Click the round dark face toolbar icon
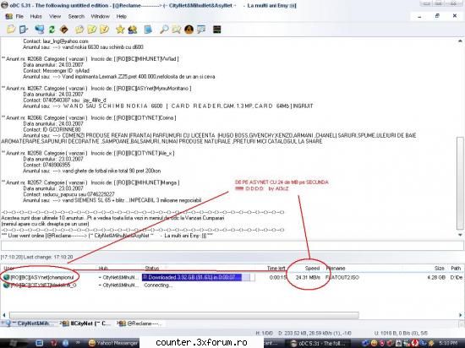The image size is (465, 348). [189, 30]
